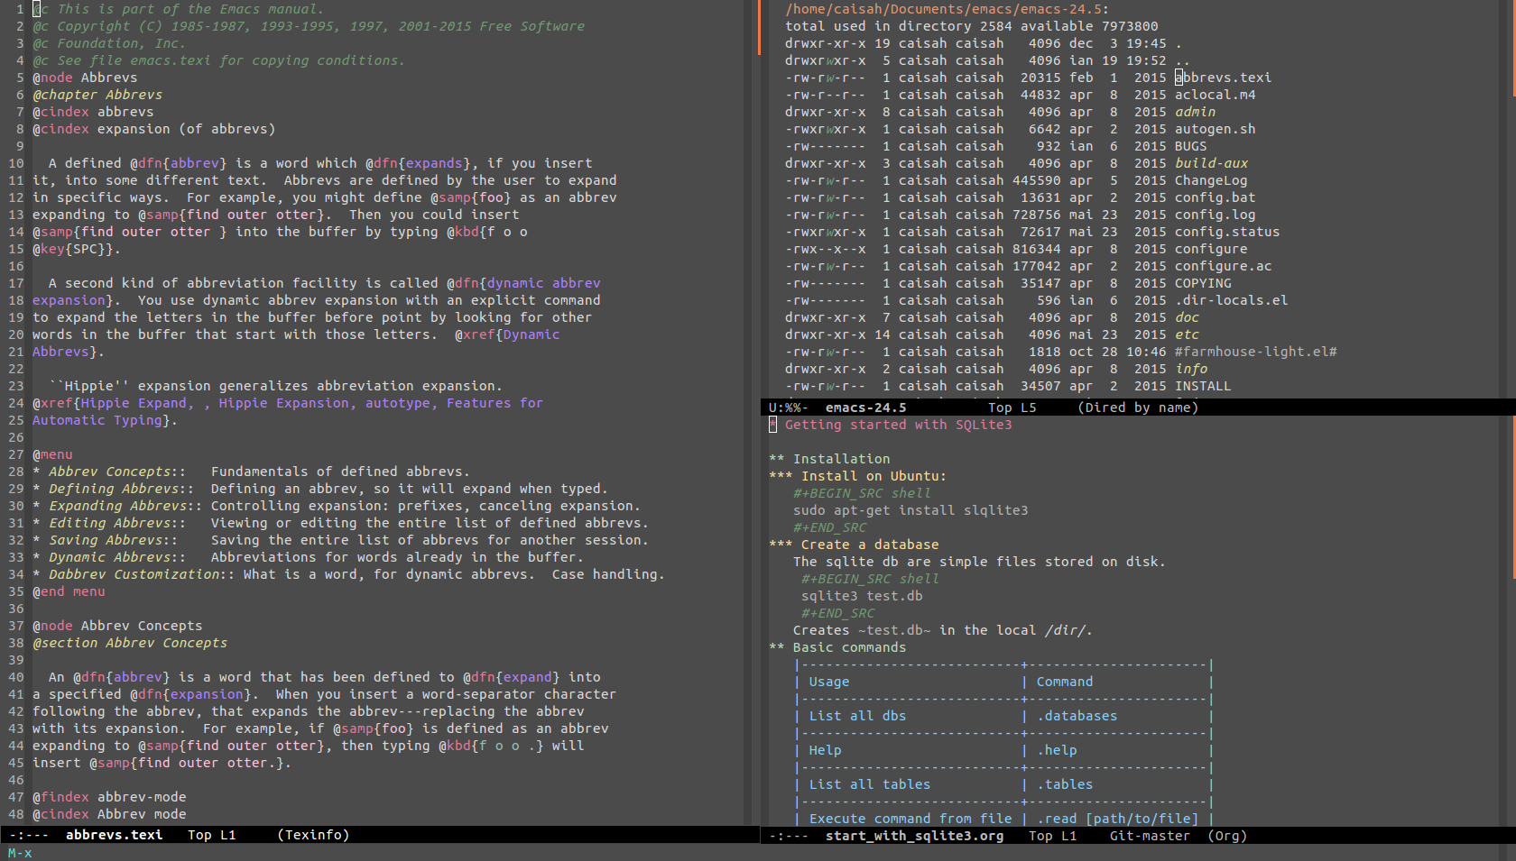Fold '*** Install on Ubuntu:' heading
Image resolution: width=1516 pixels, height=861 pixels.
coord(857,476)
